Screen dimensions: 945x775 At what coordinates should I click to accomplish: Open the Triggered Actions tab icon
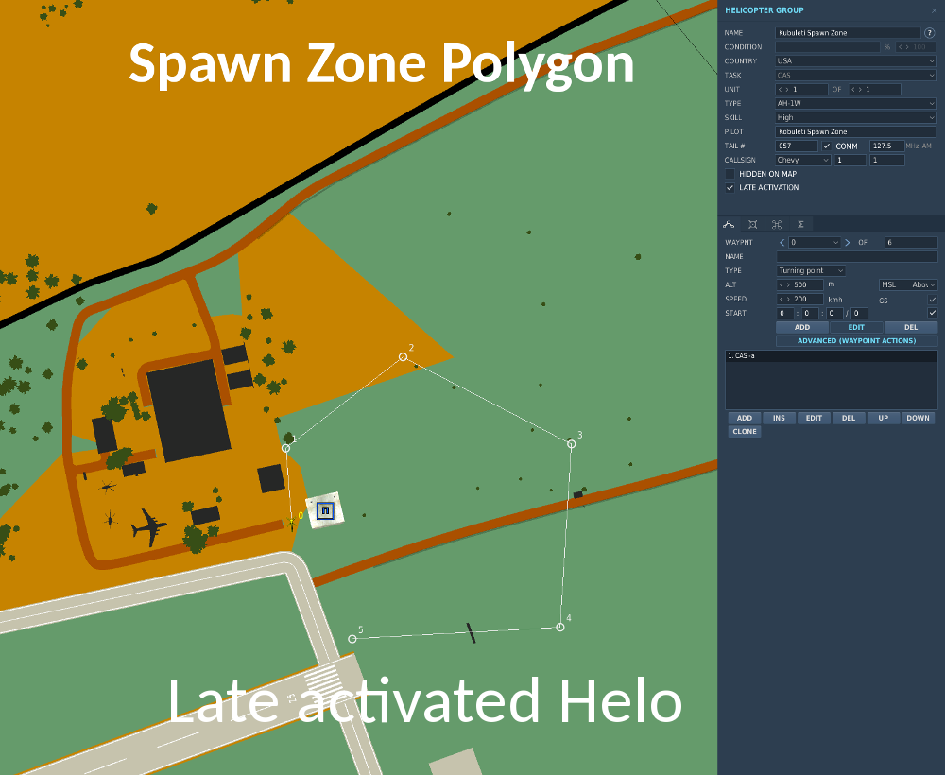(776, 224)
